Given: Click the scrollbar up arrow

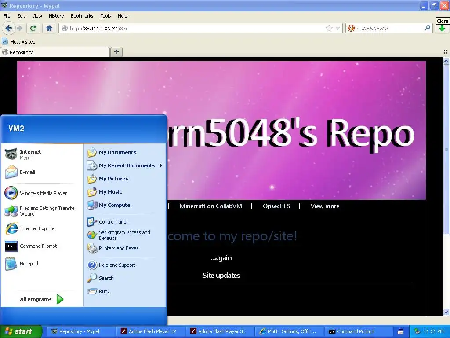Looking at the screenshot, I should click(x=446, y=61).
